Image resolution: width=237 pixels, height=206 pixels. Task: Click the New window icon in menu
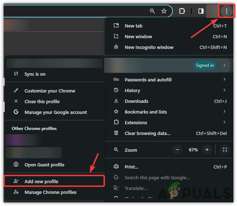[x=116, y=36]
